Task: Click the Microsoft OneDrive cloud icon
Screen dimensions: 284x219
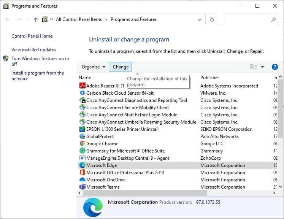Action: pyautogui.click(x=83, y=179)
